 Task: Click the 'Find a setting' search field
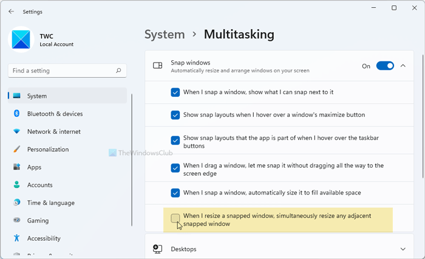coord(61,71)
